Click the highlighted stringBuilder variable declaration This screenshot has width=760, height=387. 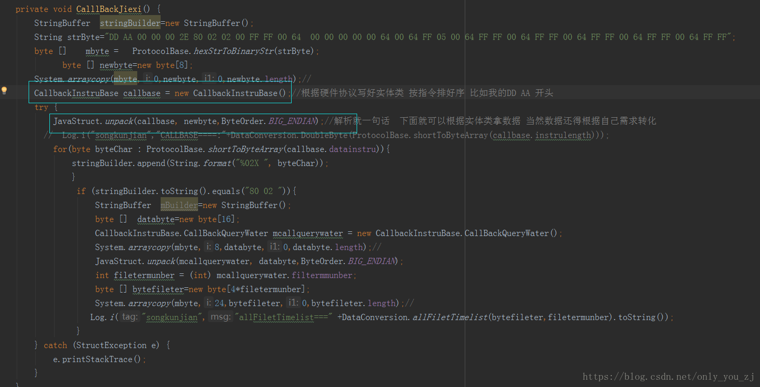coord(130,23)
